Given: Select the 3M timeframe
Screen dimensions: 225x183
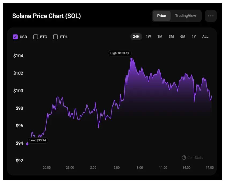Looking at the screenshot, I should coord(171,36).
